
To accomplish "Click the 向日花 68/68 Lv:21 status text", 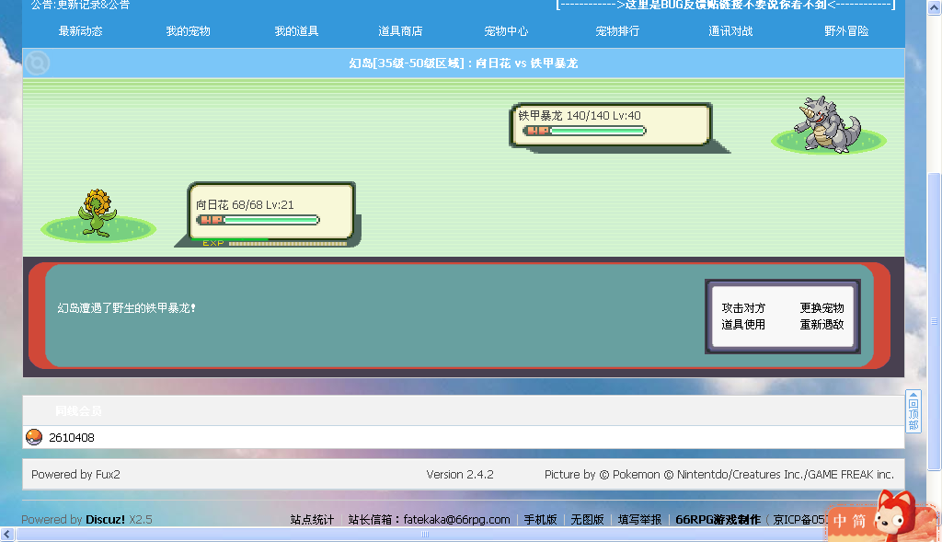I will pyautogui.click(x=245, y=205).
